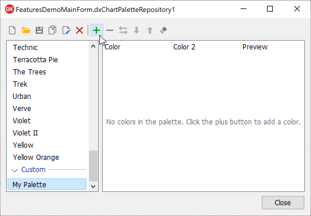
Task: Click the eraser icon in the toolbar
Action: (x=163, y=30)
